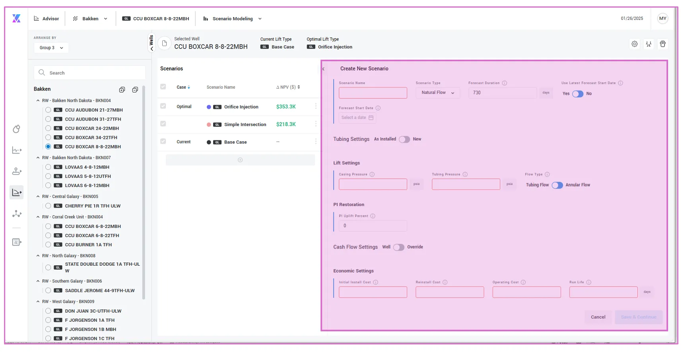The height and width of the screenshot is (354, 684).
Task: Expand all groups in the Bakken list
Action: [x=122, y=89]
